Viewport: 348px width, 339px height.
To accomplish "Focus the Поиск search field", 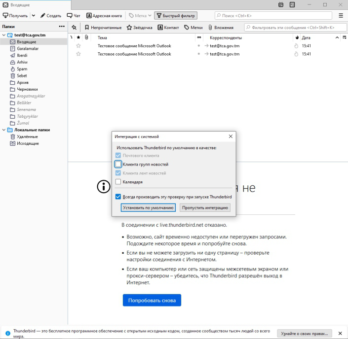I will (273, 15).
